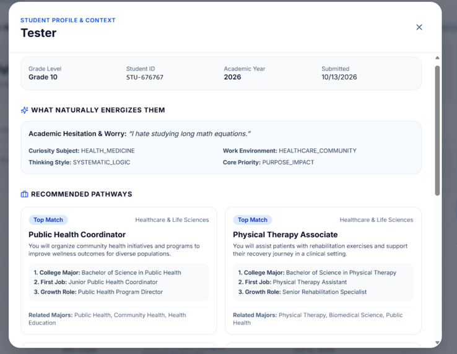Click the briefcase icon beside Recommended Pathways

coord(25,194)
